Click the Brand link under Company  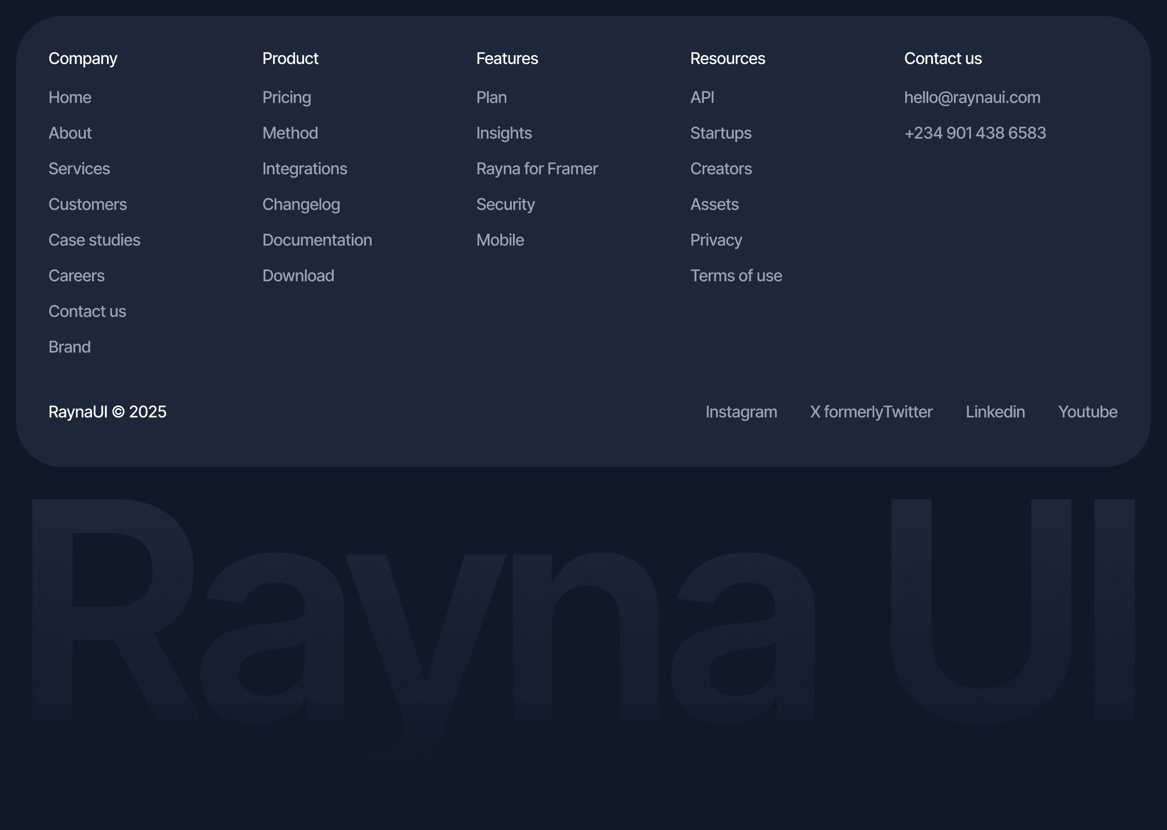[69, 347]
